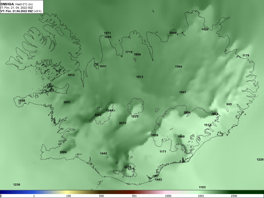The width and height of the screenshot is (264, 198).
Task: Click the 1236 value over the southwest sea
Action: click(x=17, y=185)
